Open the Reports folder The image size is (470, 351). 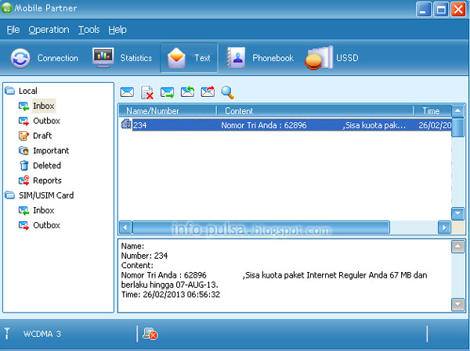pos(47,181)
